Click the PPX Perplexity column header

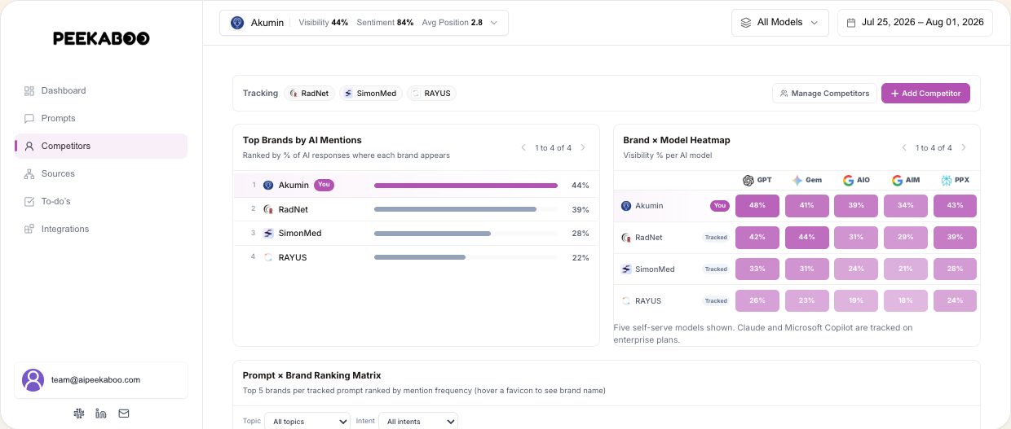[955, 180]
